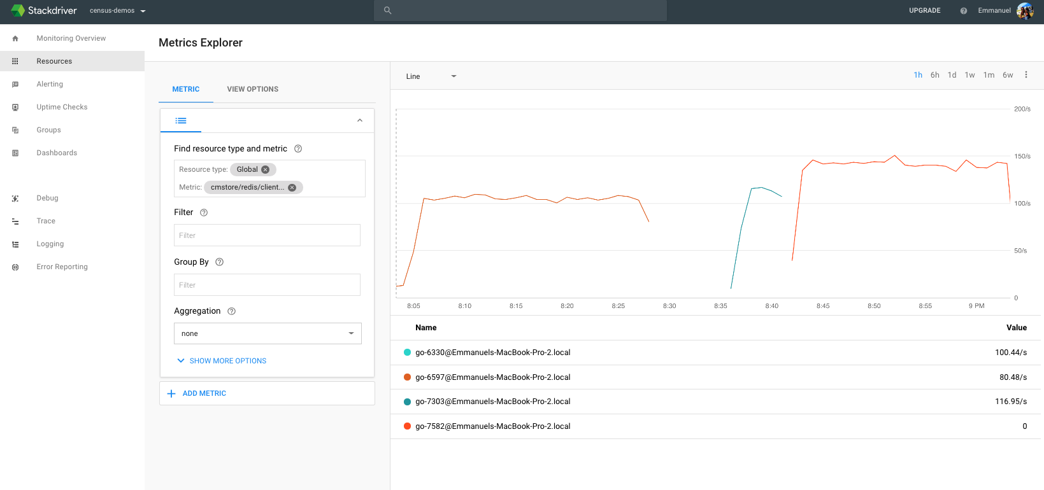The height and width of the screenshot is (490, 1044).
Task: Click the Group By input field
Action: click(x=267, y=284)
